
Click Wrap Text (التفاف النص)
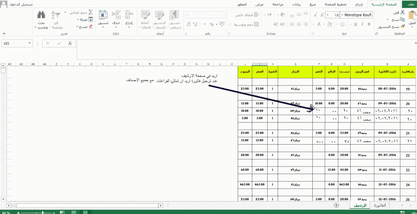(x=247, y=15)
